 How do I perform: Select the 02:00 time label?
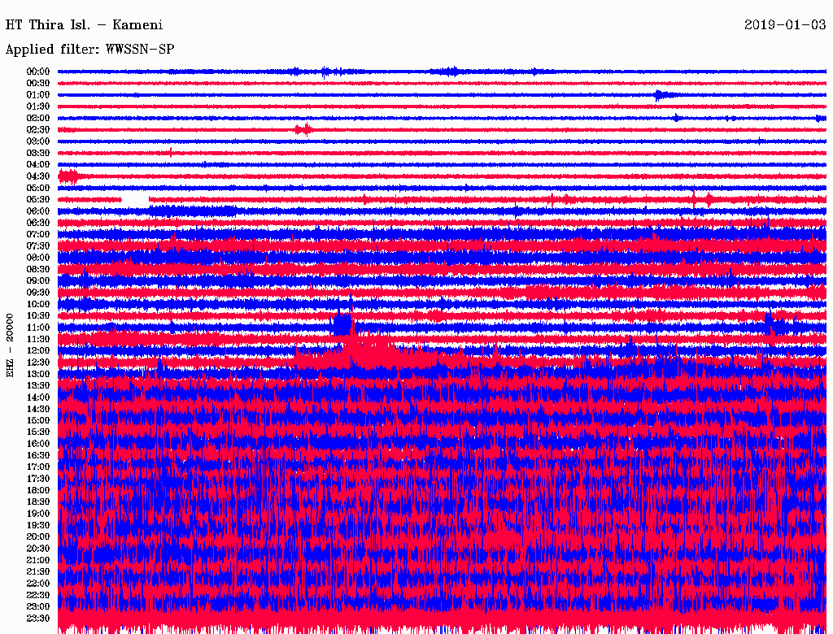pos(38,119)
